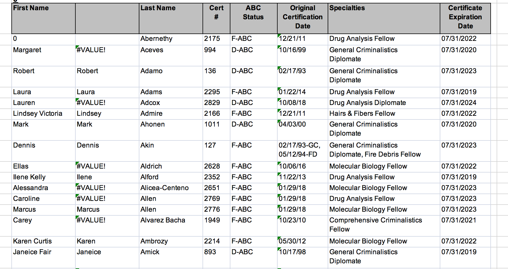Click the Karen Curtis cell
The height and width of the screenshot is (269, 508).
coord(44,242)
